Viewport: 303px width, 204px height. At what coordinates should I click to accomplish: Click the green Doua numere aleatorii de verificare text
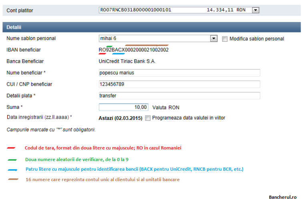(x=77, y=160)
